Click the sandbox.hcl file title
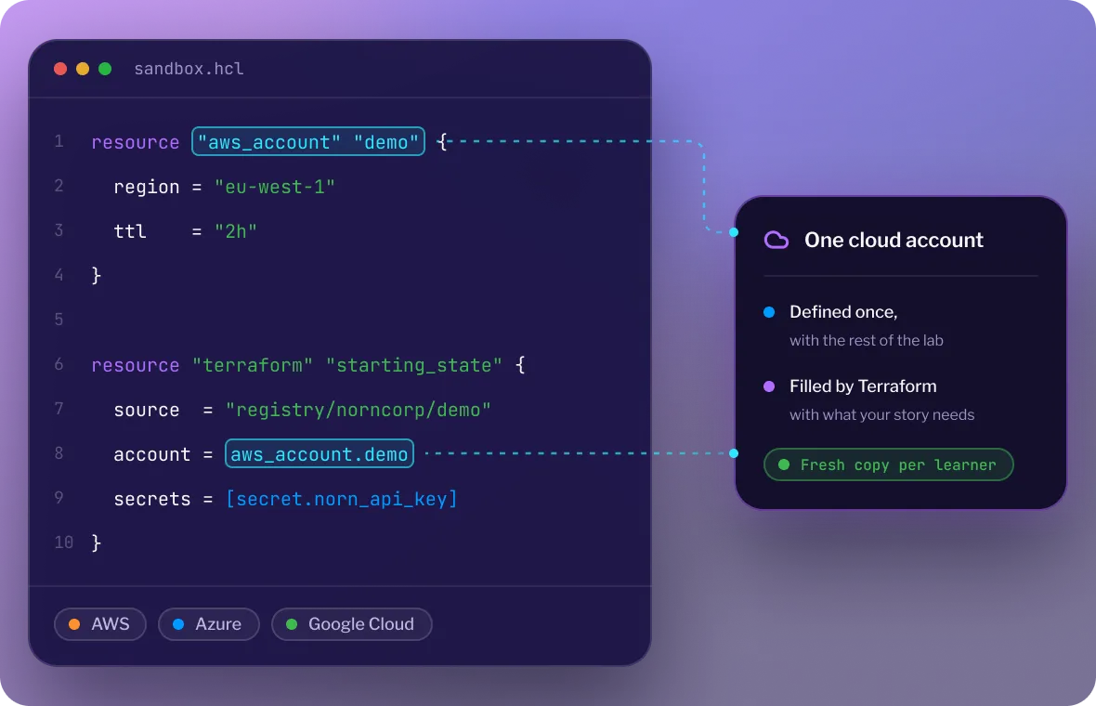 [189, 69]
